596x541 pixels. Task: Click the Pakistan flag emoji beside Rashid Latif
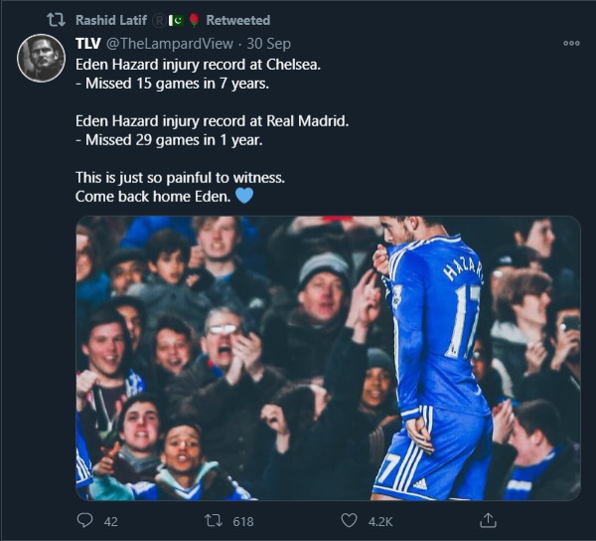point(177,20)
